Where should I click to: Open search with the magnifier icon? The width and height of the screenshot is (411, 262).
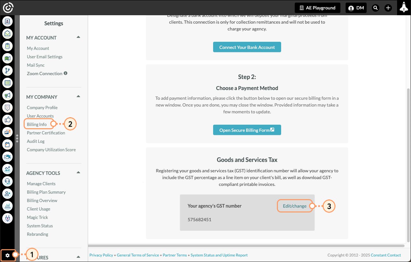[x=375, y=8]
